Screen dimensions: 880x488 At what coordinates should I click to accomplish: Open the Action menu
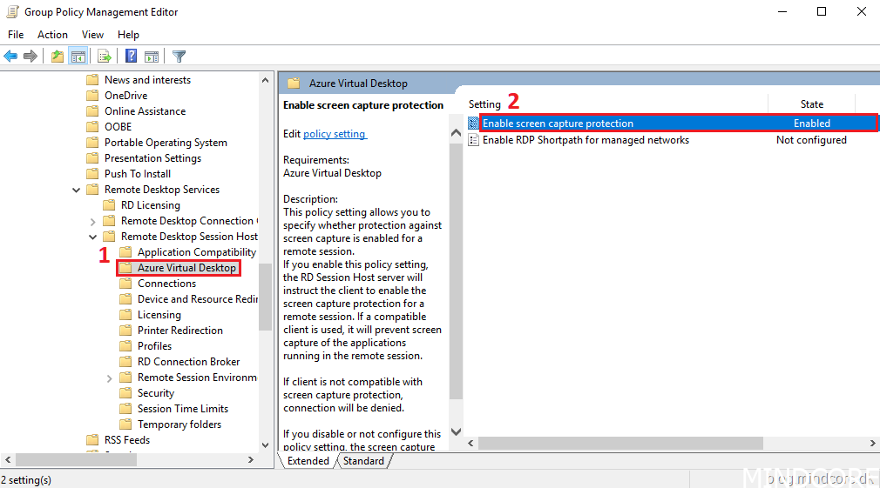tap(52, 35)
